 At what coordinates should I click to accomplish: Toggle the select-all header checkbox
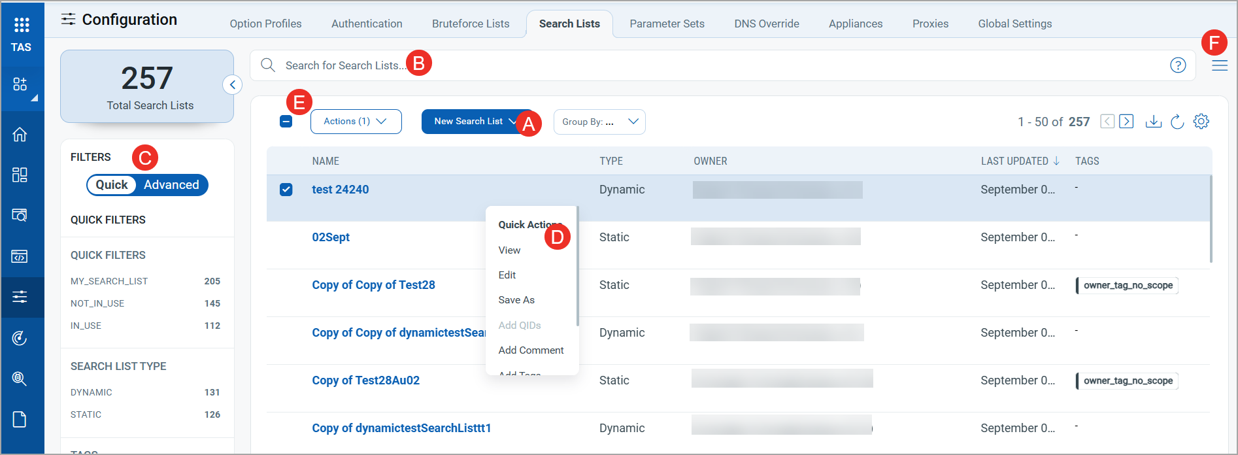pos(286,122)
